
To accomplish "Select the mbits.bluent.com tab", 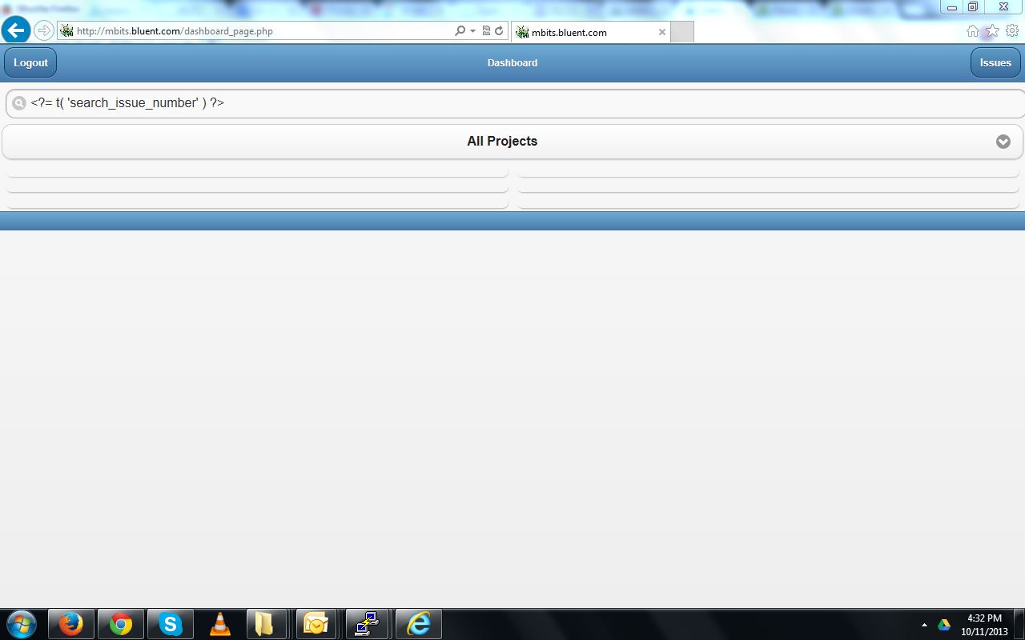I will pos(585,32).
